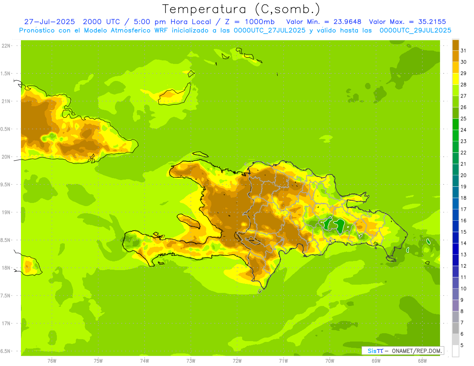Click the "8" label on the color scale
This screenshot has height=366, width=474.
pyautogui.click(x=462, y=312)
